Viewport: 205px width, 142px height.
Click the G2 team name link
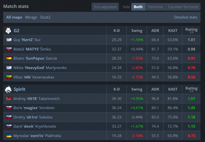tap(16, 31)
